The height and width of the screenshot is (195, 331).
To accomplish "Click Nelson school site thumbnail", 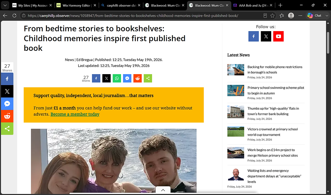I will pos(236,152).
